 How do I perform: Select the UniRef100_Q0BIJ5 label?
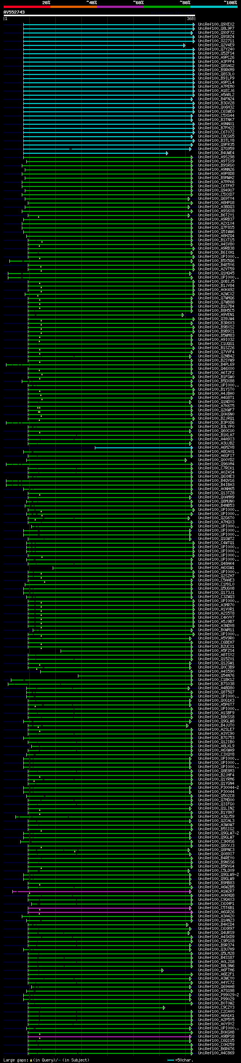pos(216,282)
